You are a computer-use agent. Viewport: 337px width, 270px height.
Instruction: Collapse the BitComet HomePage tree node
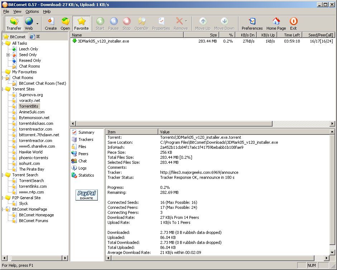coord(3,209)
